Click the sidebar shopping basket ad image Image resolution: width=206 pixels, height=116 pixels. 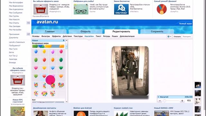pos(18,80)
